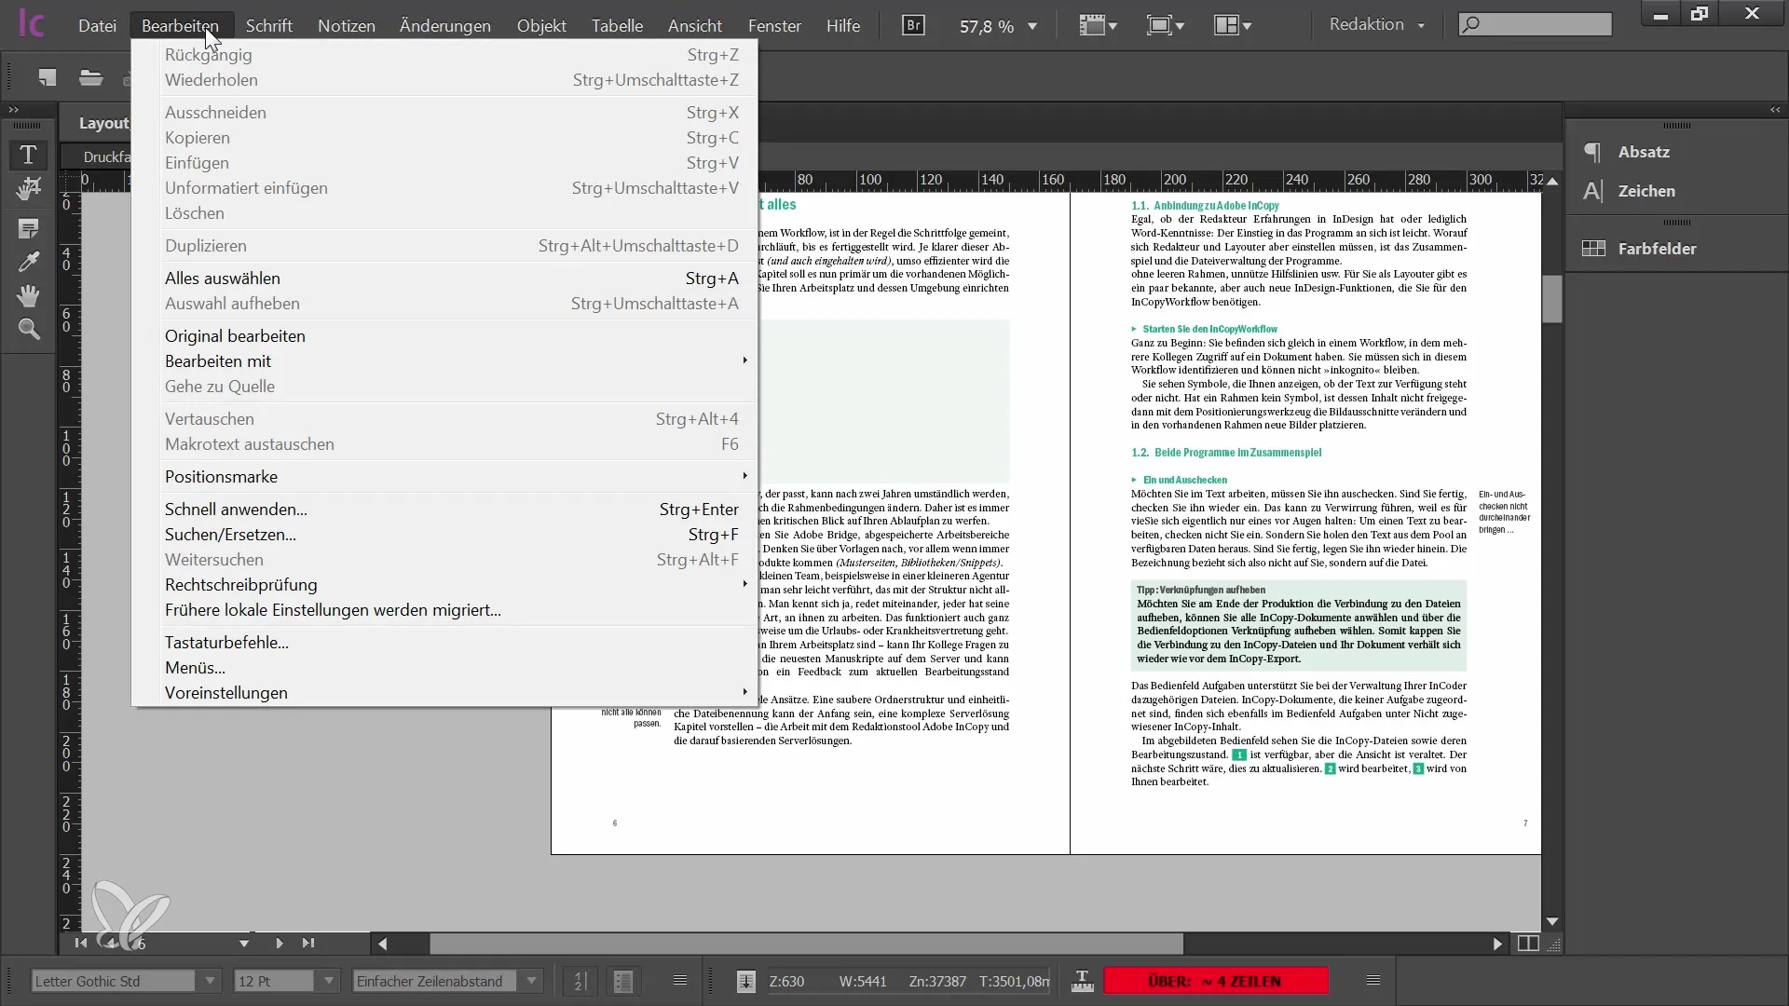Select the Position tool with hand and crop
This screenshot has height=1006, width=1789.
click(28, 189)
